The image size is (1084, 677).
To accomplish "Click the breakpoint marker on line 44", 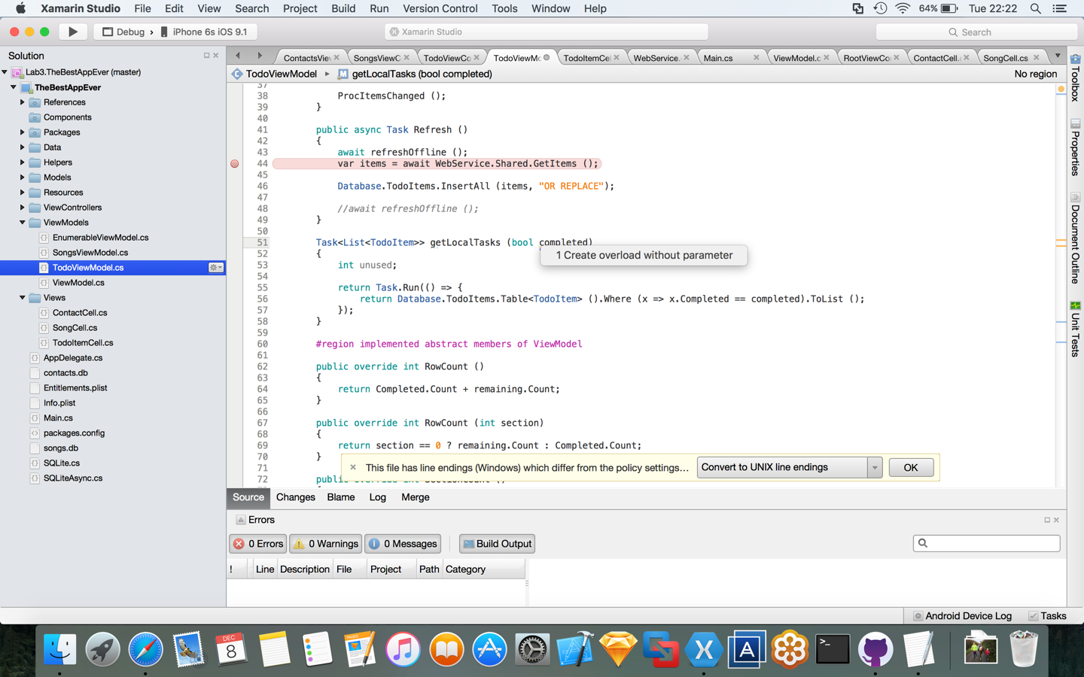I will [234, 163].
